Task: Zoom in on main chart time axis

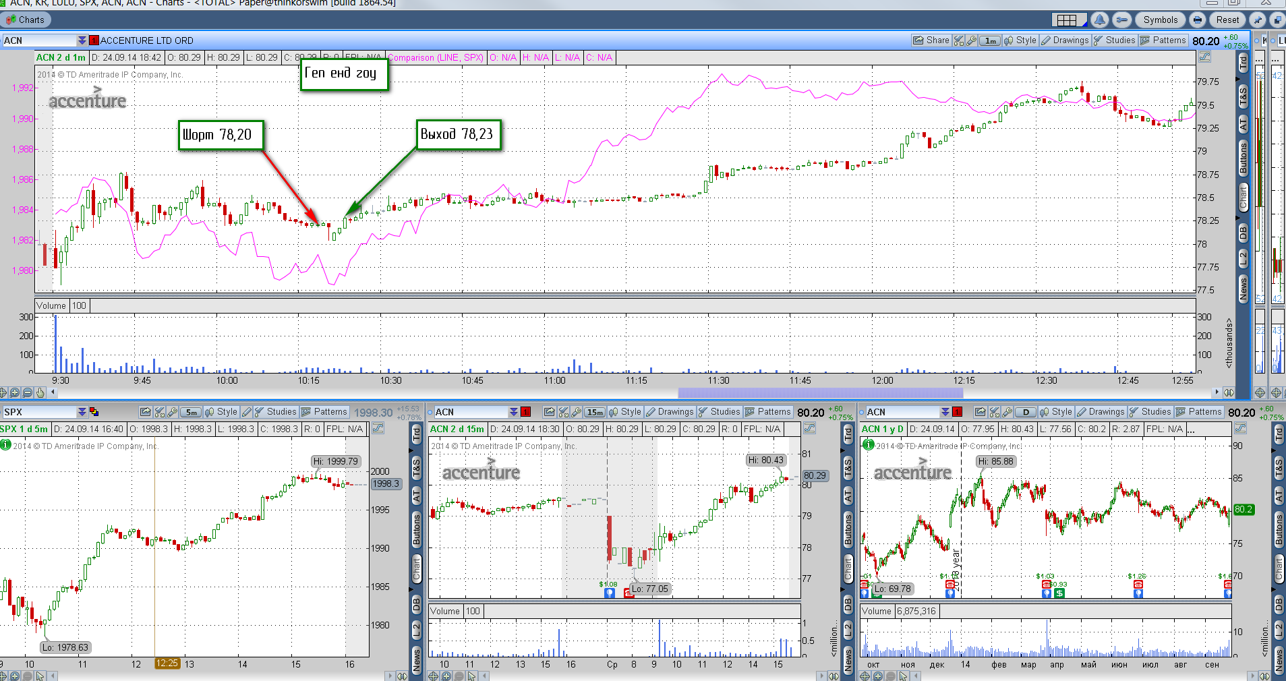Action: pos(14,392)
